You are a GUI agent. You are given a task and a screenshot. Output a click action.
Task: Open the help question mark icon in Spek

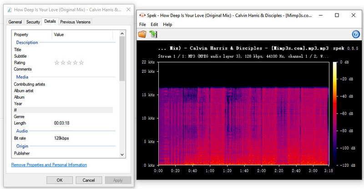[x=356, y=35]
